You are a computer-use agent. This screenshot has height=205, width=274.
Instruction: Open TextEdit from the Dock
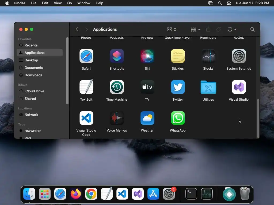click(107, 194)
